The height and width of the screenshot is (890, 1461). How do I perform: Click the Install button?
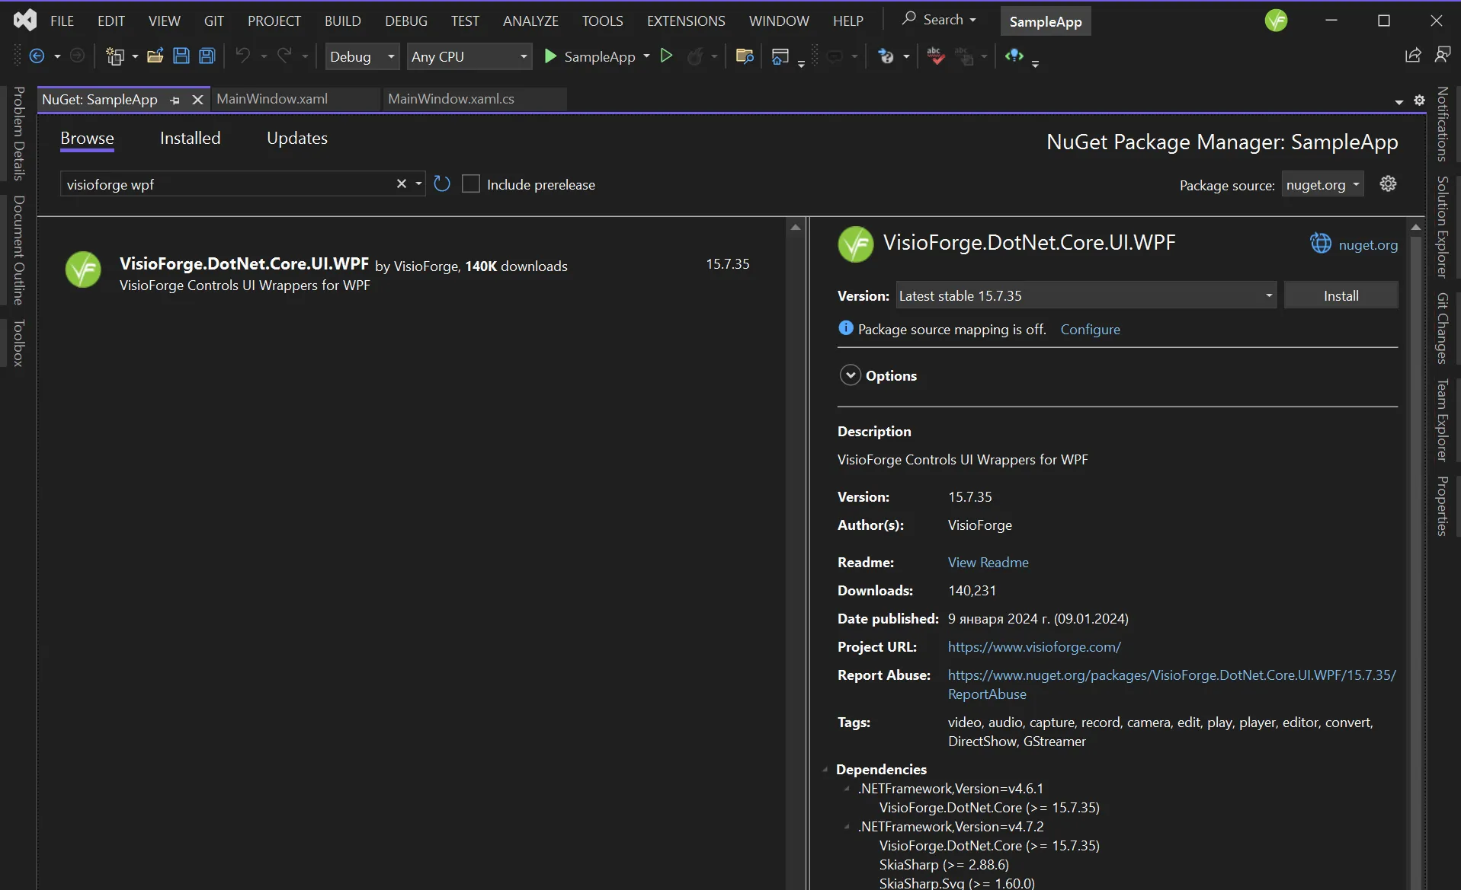pyautogui.click(x=1340, y=295)
